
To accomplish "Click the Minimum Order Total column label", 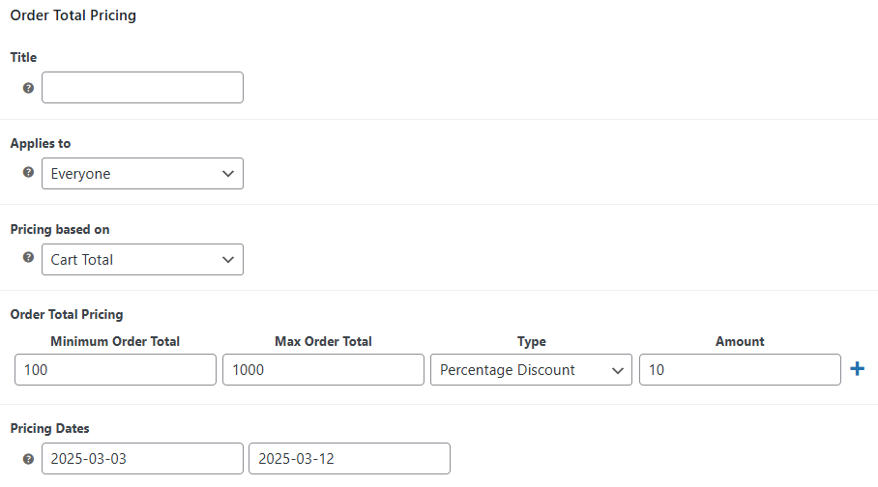I will click(x=115, y=341).
